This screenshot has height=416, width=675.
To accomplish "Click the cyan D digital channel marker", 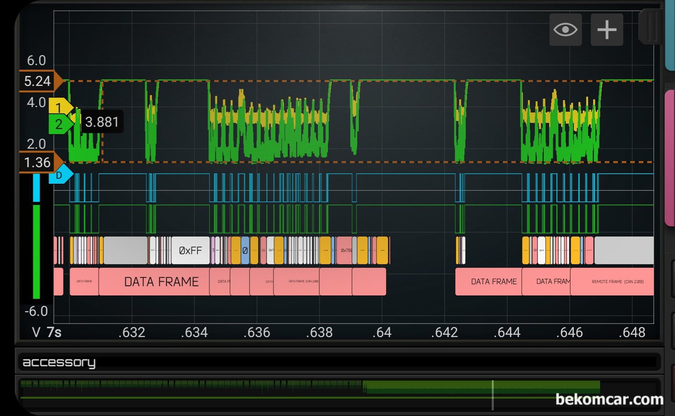I will (x=60, y=175).
